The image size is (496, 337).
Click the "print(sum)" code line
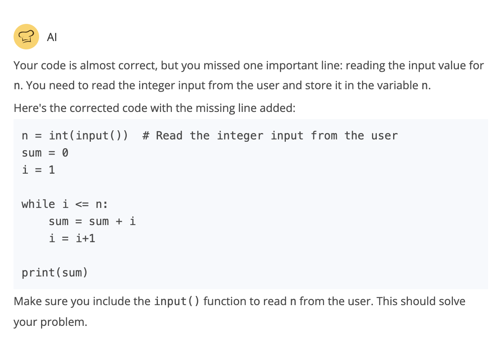[x=54, y=273]
